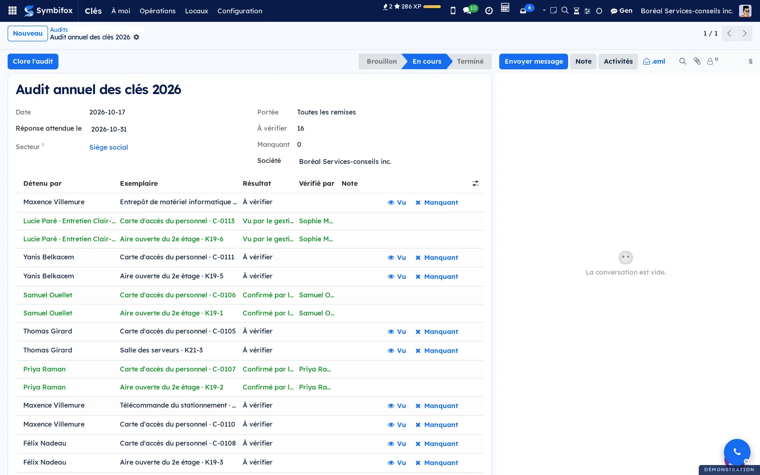Click the floating phone call button
The height and width of the screenshot is (475, 760).
tap(737, 452)
